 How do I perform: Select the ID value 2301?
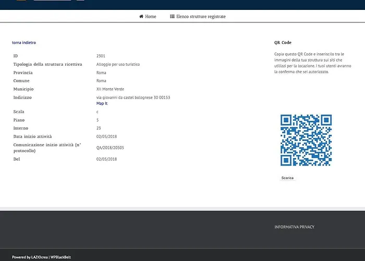(101, 56)
